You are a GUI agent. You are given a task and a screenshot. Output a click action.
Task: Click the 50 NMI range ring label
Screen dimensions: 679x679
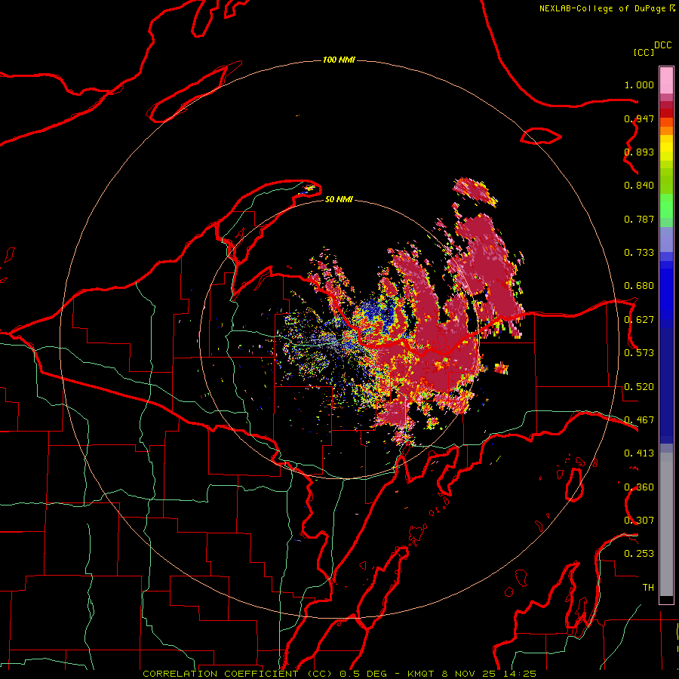click(x=339, y=199)
